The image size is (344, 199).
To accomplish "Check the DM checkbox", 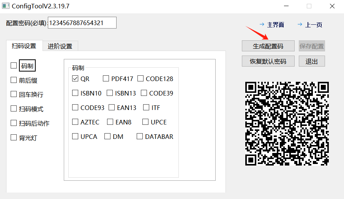I will 107,136.
